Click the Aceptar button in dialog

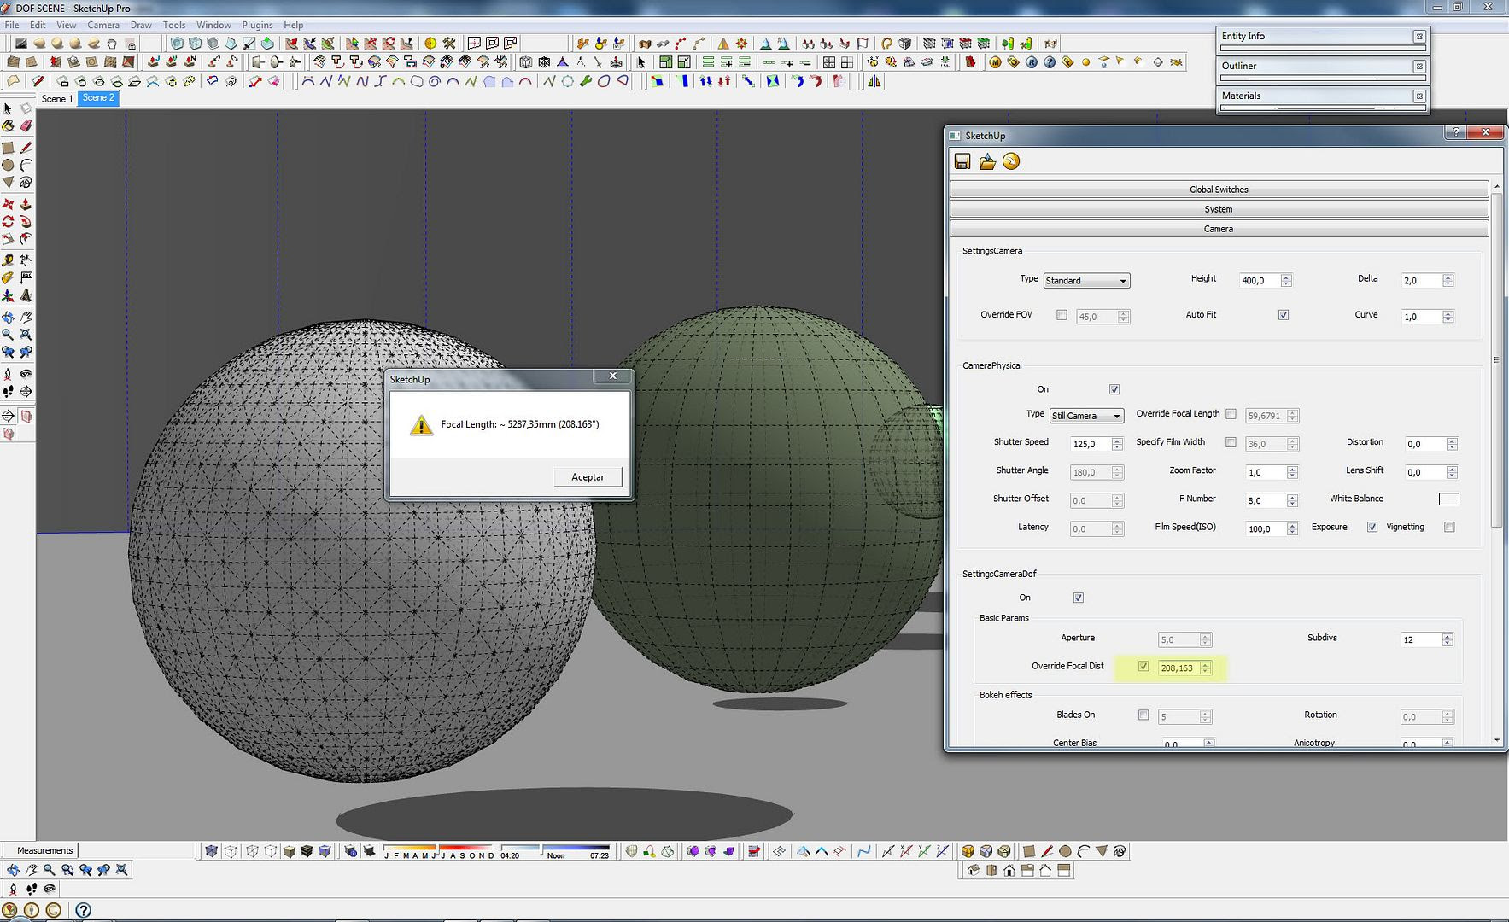click(588, 477)
